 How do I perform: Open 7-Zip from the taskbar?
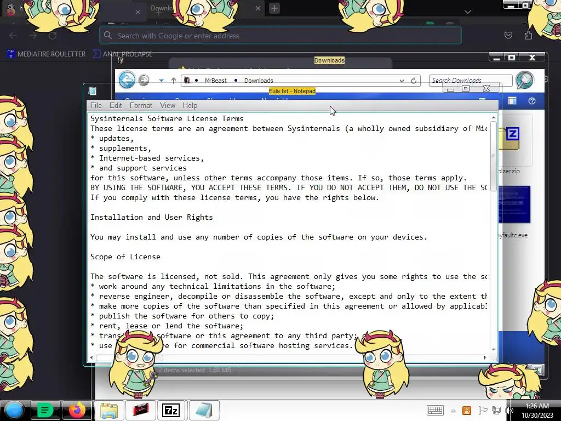171,410
